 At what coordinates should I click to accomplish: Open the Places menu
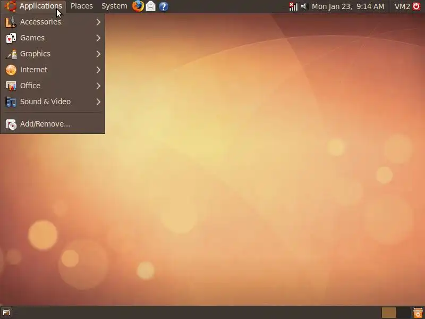82,6
